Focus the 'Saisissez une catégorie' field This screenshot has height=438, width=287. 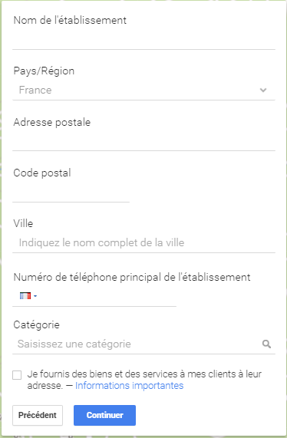pos(137,344)
